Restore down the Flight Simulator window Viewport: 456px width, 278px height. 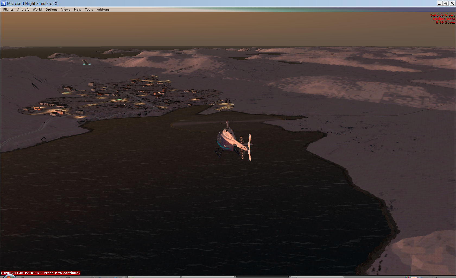click(x=446, y=3)
